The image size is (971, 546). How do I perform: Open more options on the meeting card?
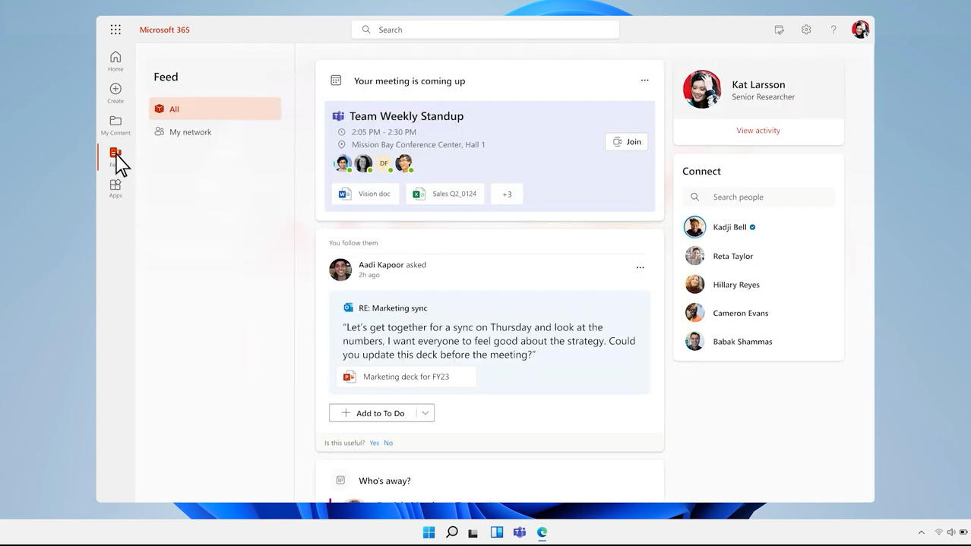[x=644, y=80]
